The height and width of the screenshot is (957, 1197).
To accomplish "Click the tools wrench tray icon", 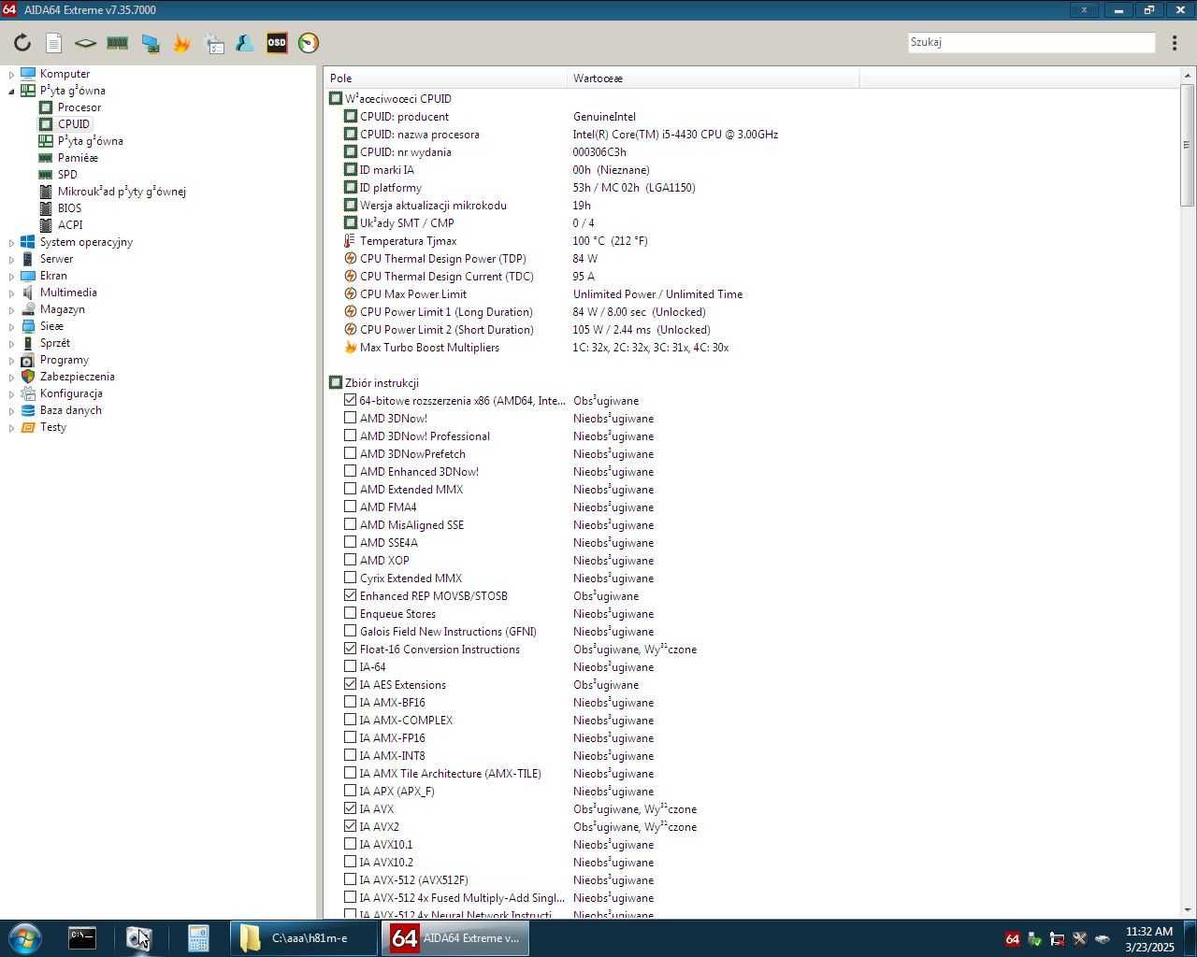I will click(x=1079, y=939).
